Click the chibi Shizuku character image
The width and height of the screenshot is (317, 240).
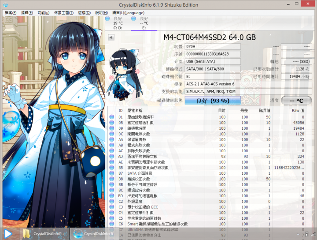[124, 75]
